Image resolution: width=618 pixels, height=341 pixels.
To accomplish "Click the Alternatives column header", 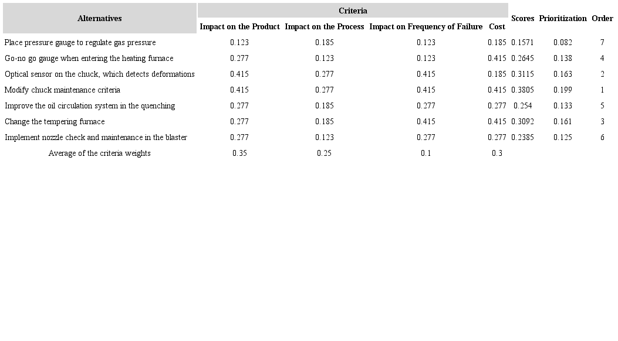I will [x=100, y=18].
